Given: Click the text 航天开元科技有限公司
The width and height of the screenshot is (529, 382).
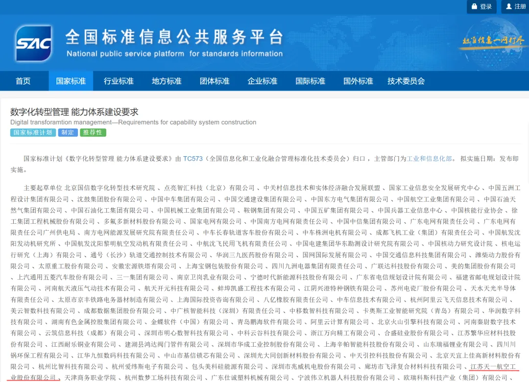Looking at the screenshot, I should click(x=176, y=288).
